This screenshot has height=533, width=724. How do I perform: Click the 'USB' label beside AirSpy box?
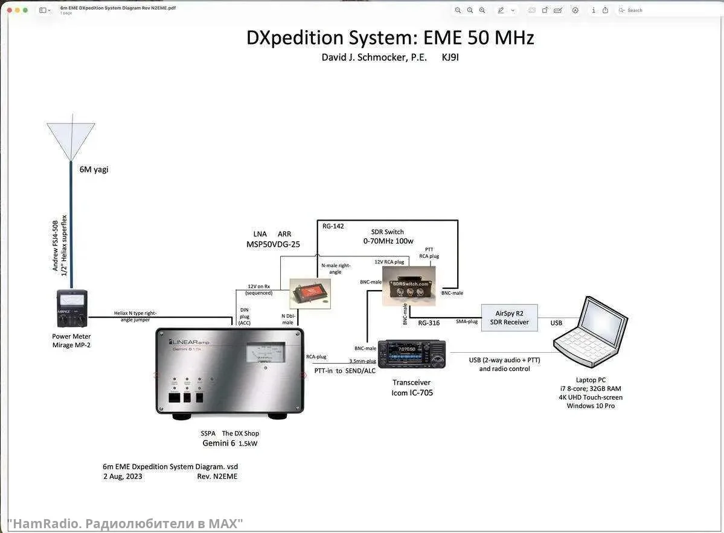coord(556,323)
